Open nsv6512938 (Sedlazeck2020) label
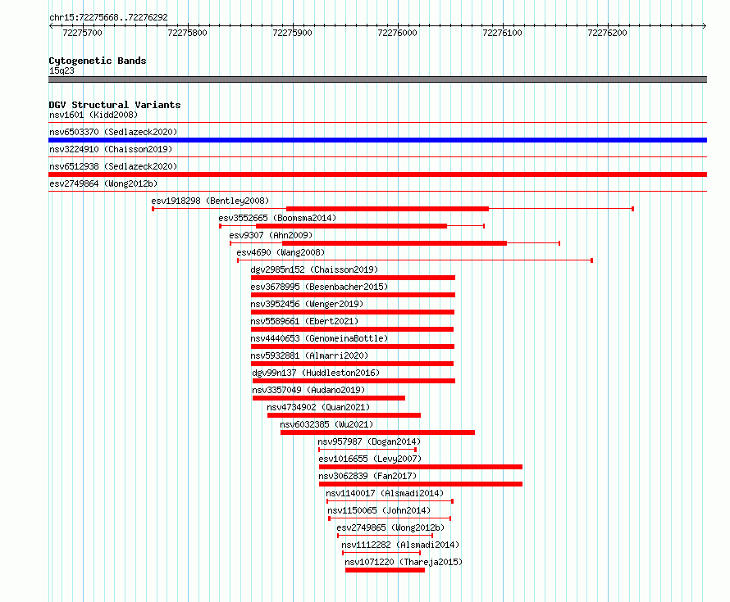This screenshot has height=602, width=730. click(113, 166)
